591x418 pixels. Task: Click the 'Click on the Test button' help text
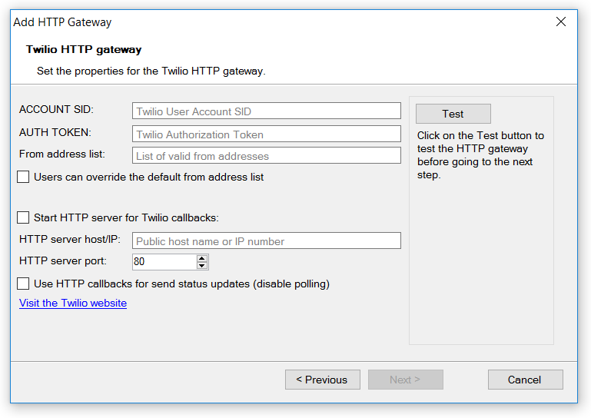[x=480, y=155]
